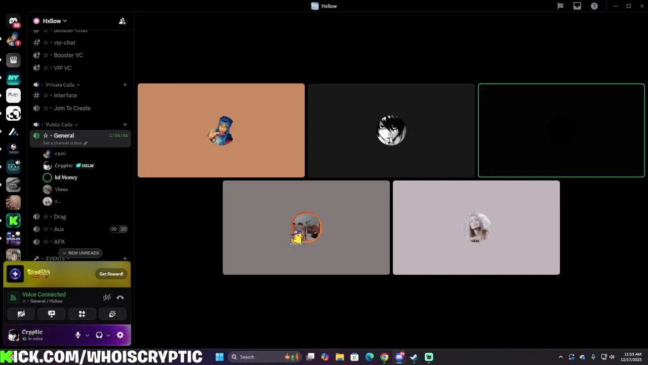Image resolution: width=648 pixels, height=365 pixels.
Task: Click Voice Connected status text
Action: coord(44,295)
